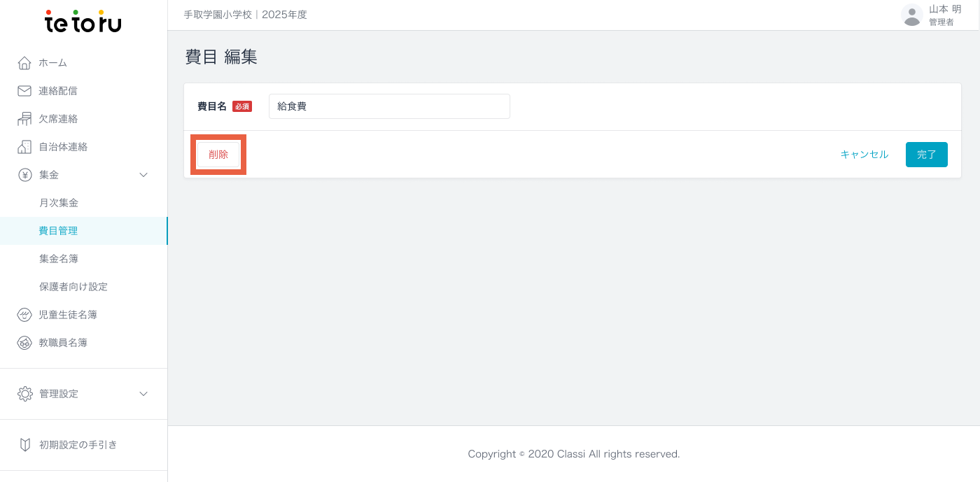The width and height of the screenshot is (980, 482).
Task: Open 集金名簿 submenu item
Action: pyautogui.click(x=59, y=259)
